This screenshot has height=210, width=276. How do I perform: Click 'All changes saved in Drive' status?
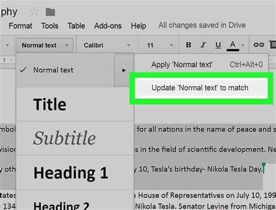[x=202, y=25]
